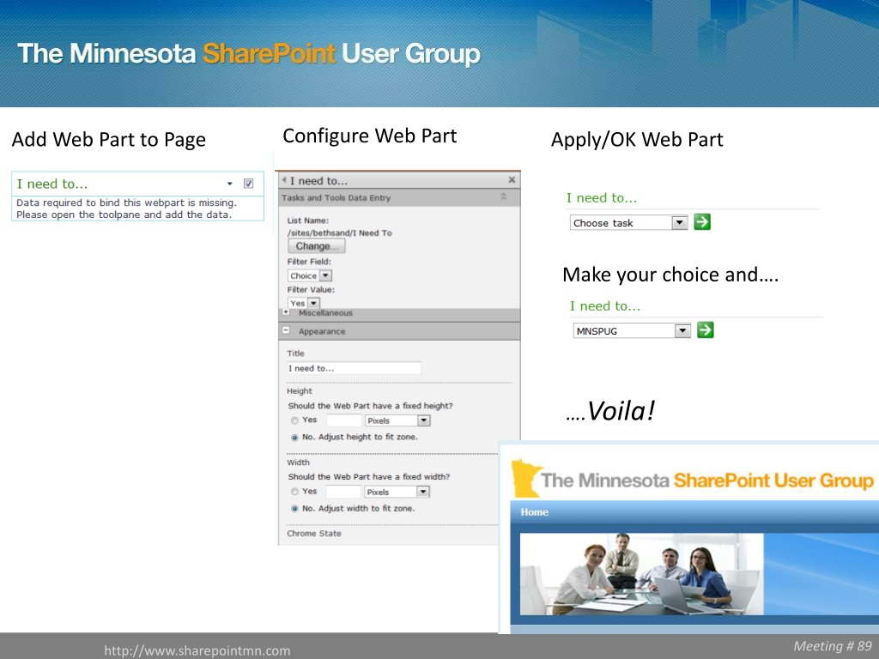
Task: Click the Apply/OK Web Part heading
Action: [x=637, y=140]
